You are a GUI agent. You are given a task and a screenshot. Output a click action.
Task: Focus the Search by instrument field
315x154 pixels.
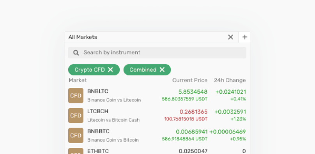(x=157, y=52)
